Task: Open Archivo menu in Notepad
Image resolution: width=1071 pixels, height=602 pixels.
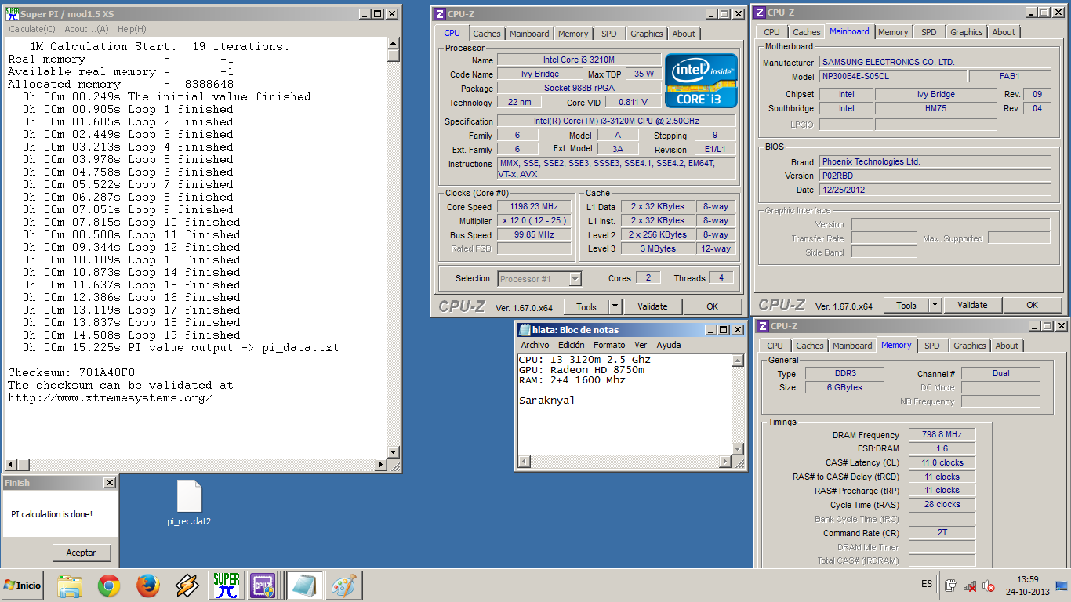Action: pos(535,345)
